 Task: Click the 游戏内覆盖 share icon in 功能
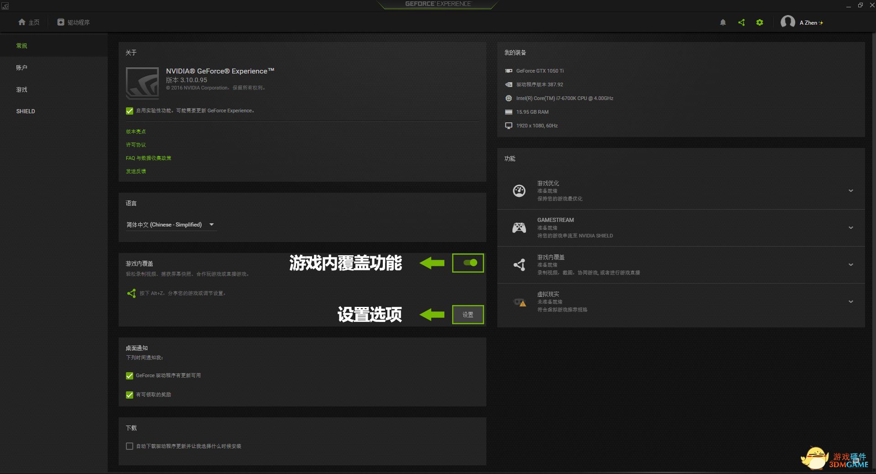[519, 265]
